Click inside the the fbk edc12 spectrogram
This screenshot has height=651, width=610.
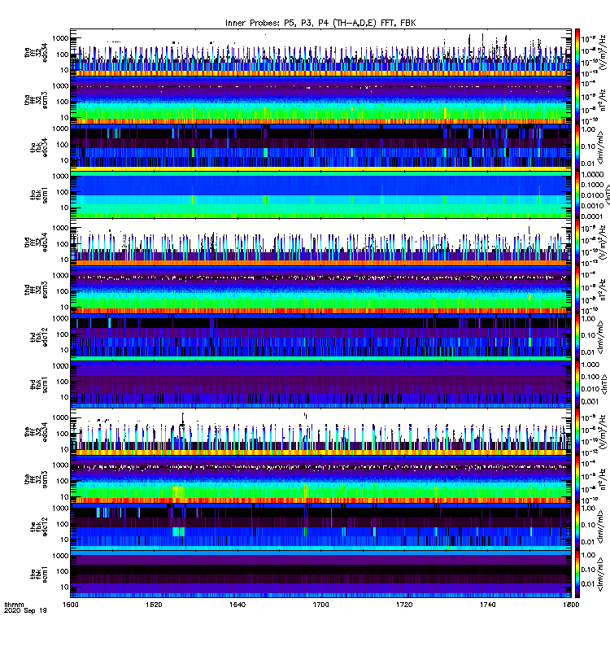coord(320,526)
